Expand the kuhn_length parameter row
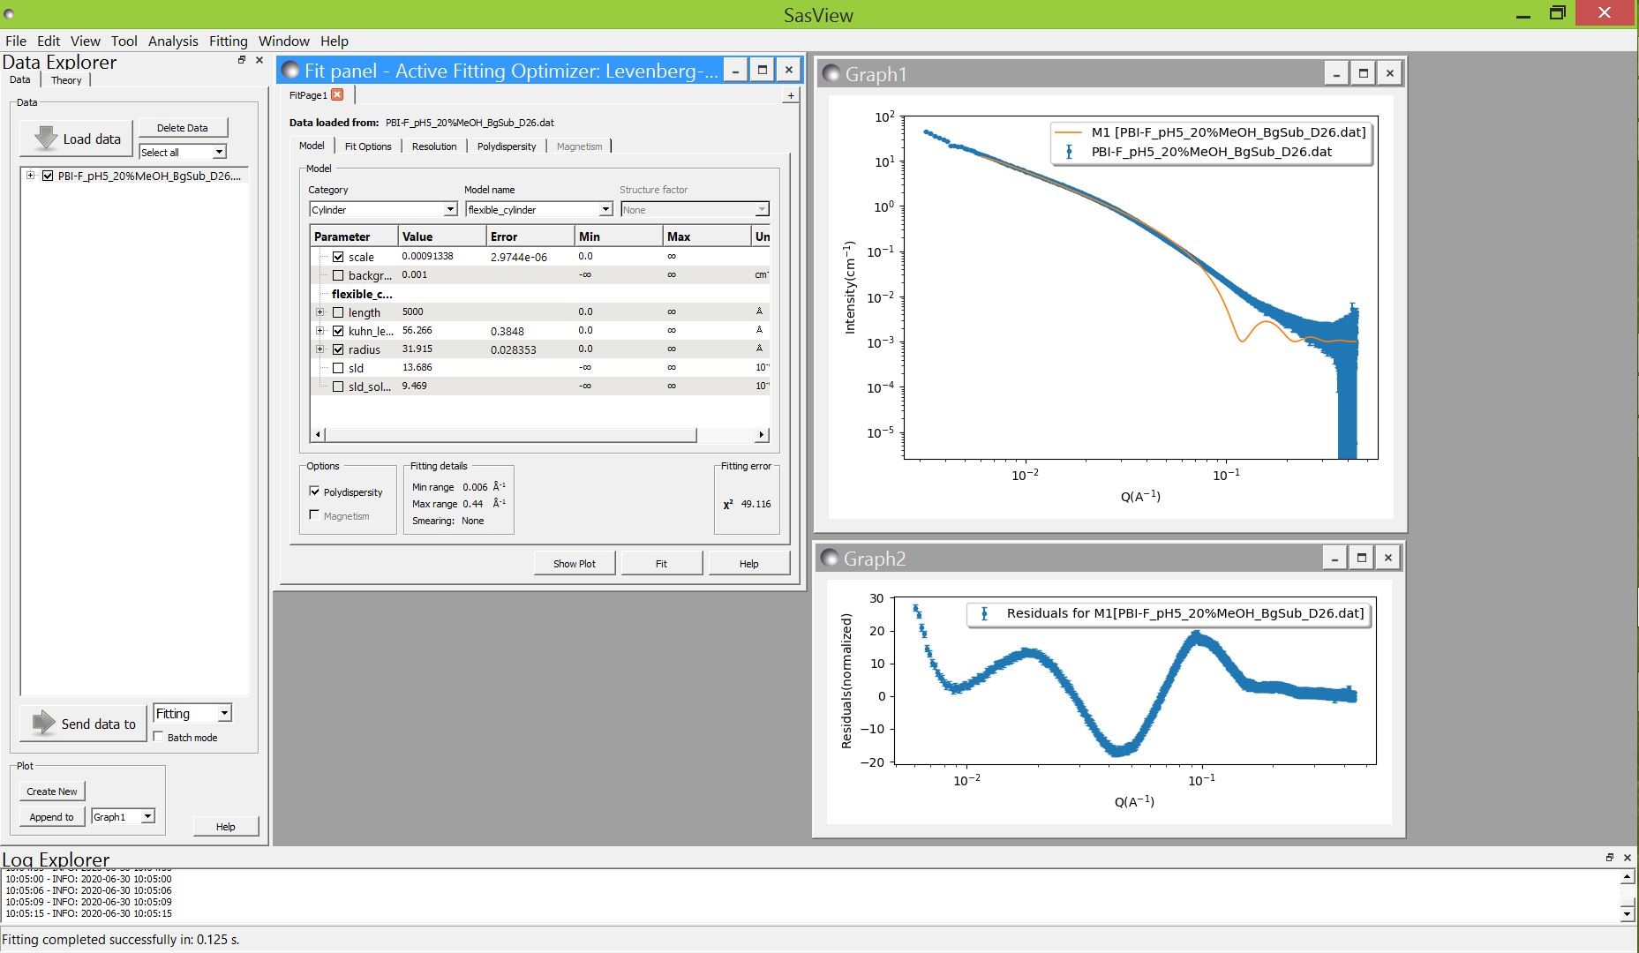 320,331
